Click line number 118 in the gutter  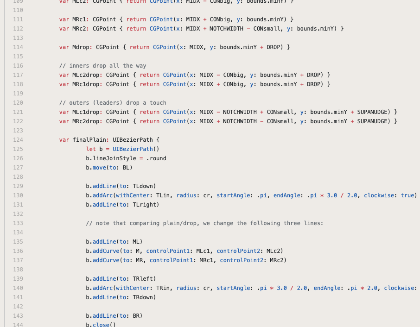point(18,84)
